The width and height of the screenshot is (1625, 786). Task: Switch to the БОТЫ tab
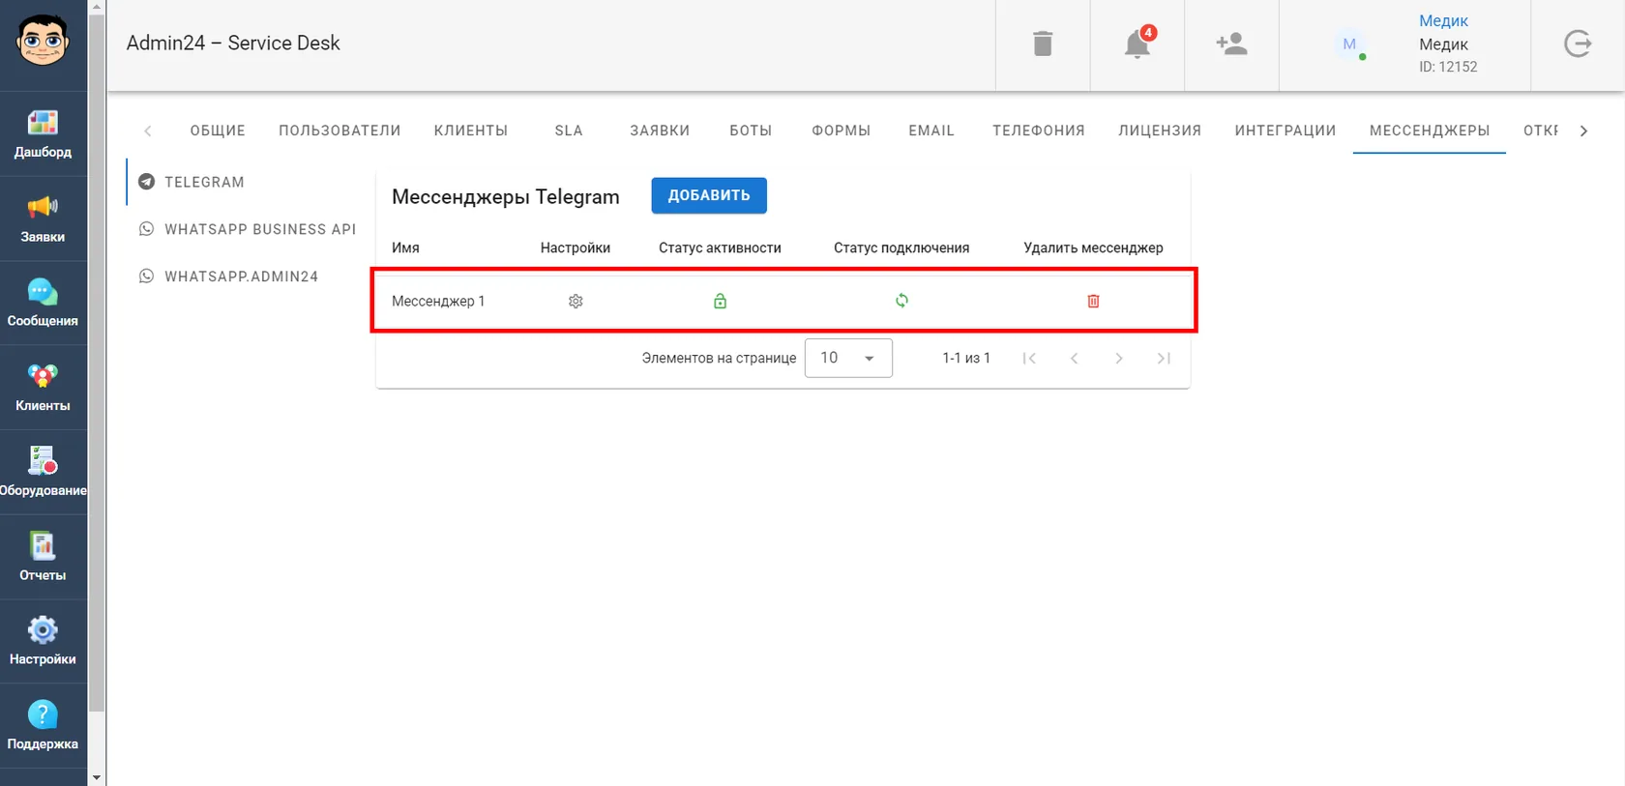click(x=751, y=131)
